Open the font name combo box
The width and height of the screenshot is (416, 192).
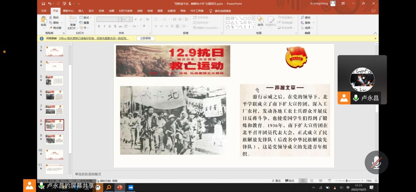[x=108, y=19]
